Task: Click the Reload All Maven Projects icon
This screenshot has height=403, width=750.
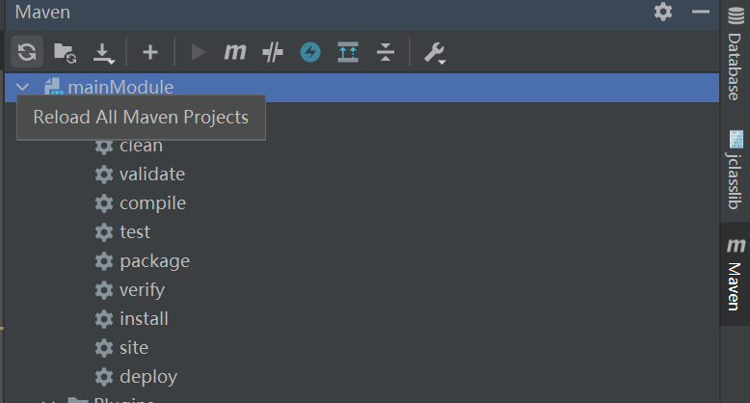Action: click(x=27, y=52)
